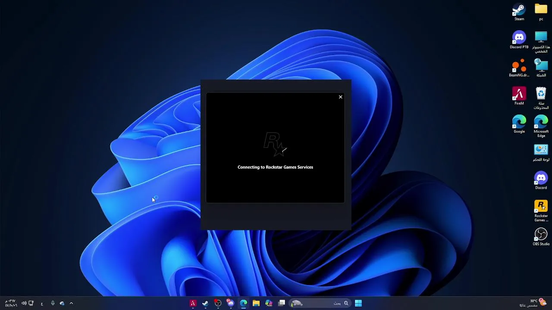This screenshot has height=310, width=552.
Task: Open the network status tray icon
Action: click(x=31, y=304)
